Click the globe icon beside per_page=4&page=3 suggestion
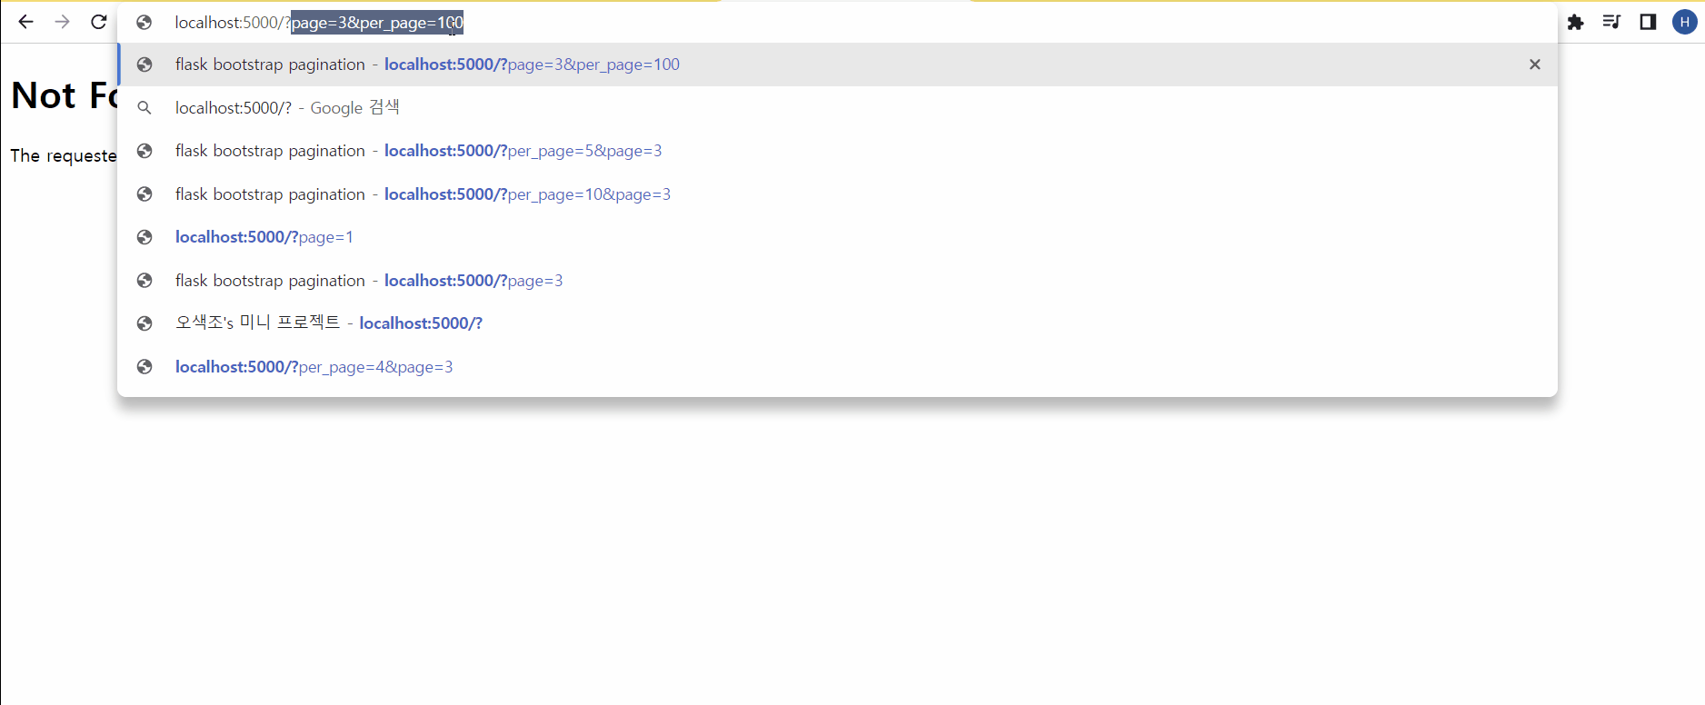1705x705 pixels. (144, 367)
